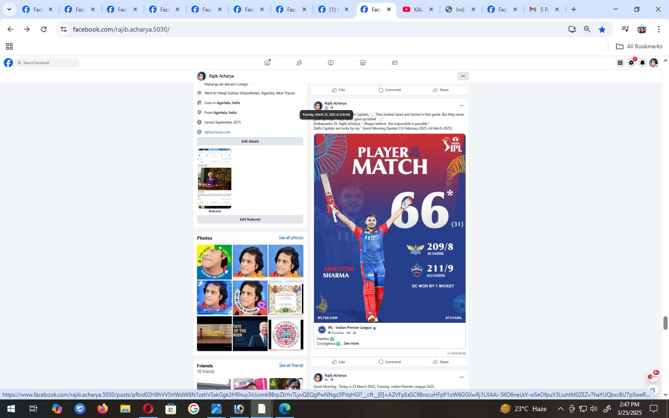Open See all friends link
Screen dimensions: 669x418
coord(291,366)
